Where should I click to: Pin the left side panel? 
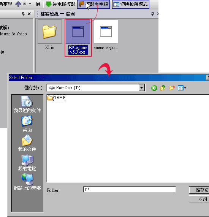click(24, 14)
